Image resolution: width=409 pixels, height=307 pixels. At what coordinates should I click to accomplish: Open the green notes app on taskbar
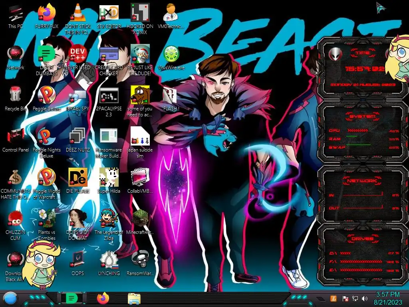(x=71, y=298)
